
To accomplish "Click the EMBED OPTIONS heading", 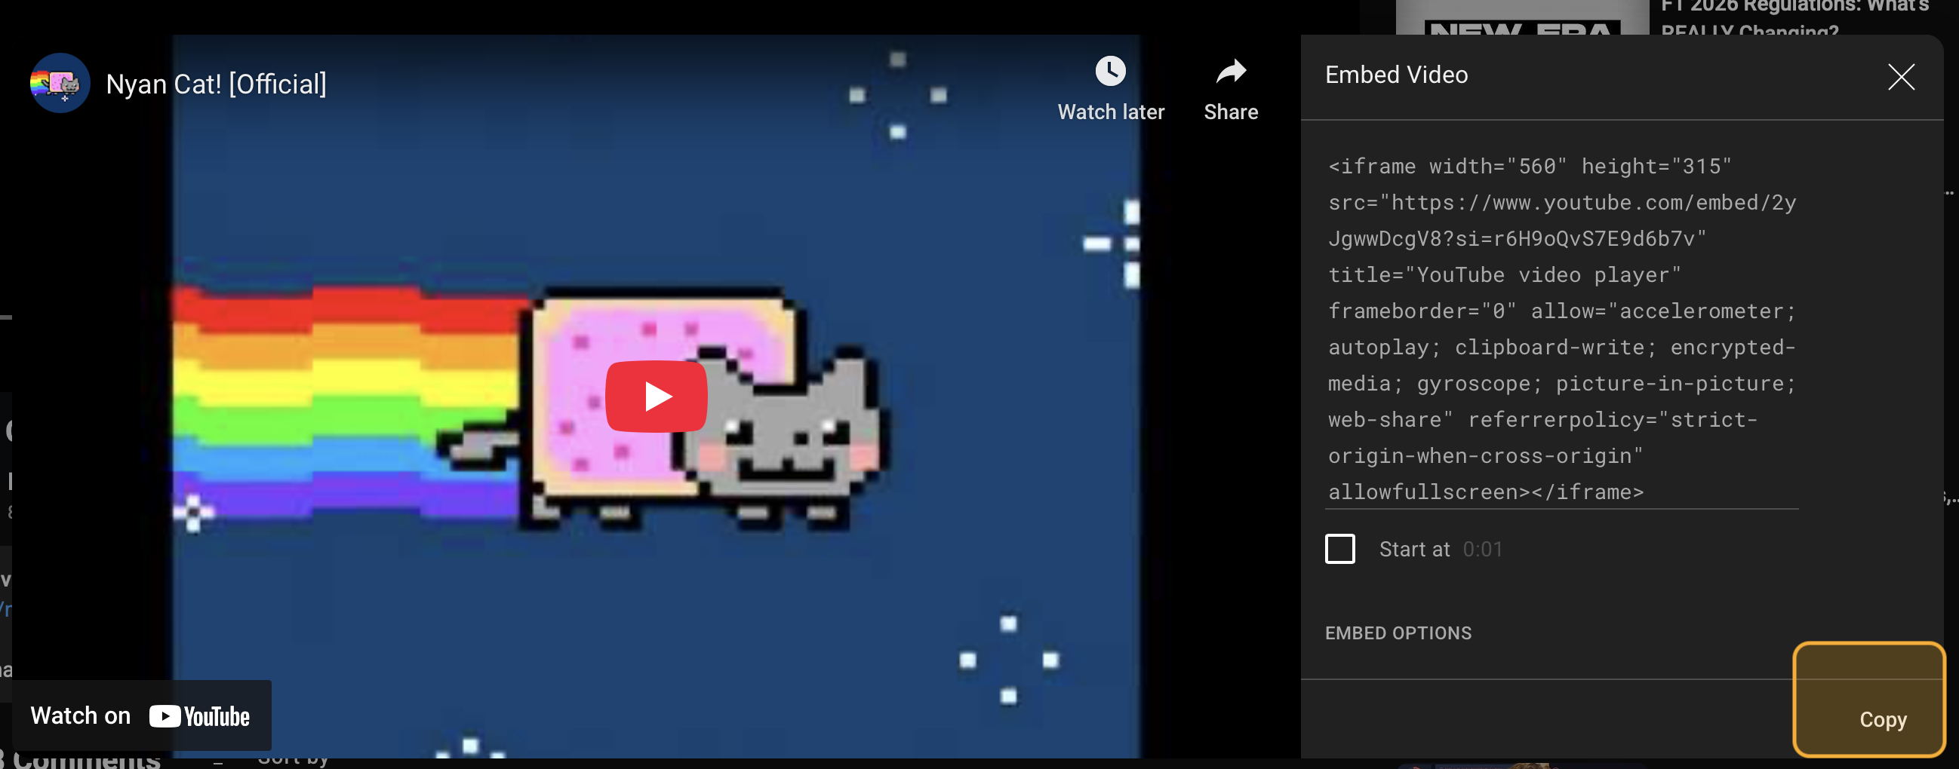I will tap(1398, 633).
